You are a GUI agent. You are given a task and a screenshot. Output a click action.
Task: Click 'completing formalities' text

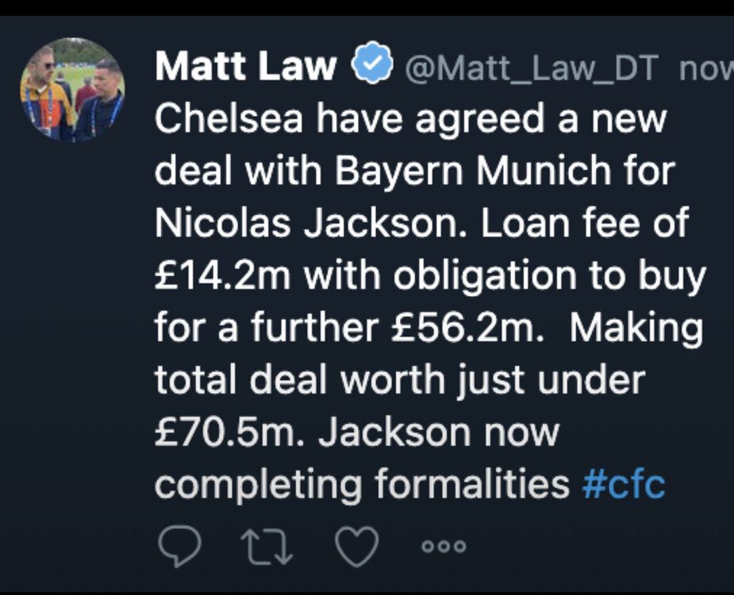point(362,485)
